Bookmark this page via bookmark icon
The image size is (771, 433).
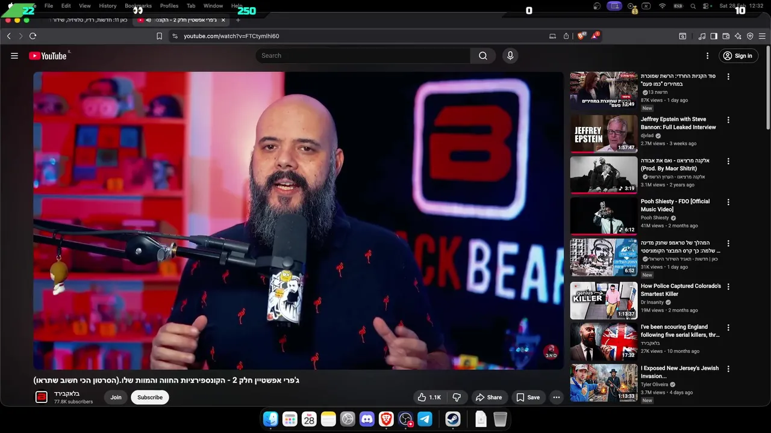coord(159,36)
